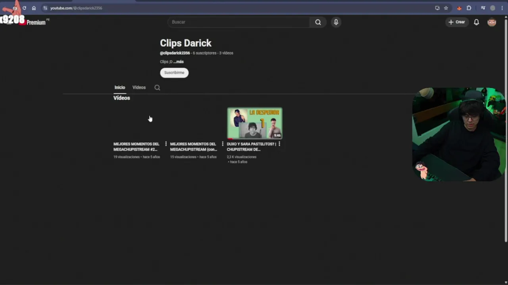
Task: Open options menu for MEGACHUPISTREAM #2 video
Action: coord(166,144)
